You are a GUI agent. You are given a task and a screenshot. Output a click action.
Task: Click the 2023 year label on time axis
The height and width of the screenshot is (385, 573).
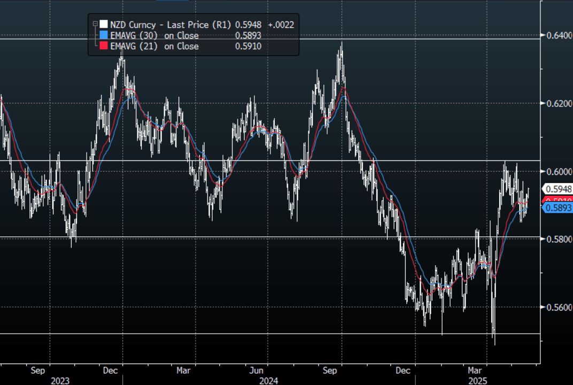click(x=60, y=380)
